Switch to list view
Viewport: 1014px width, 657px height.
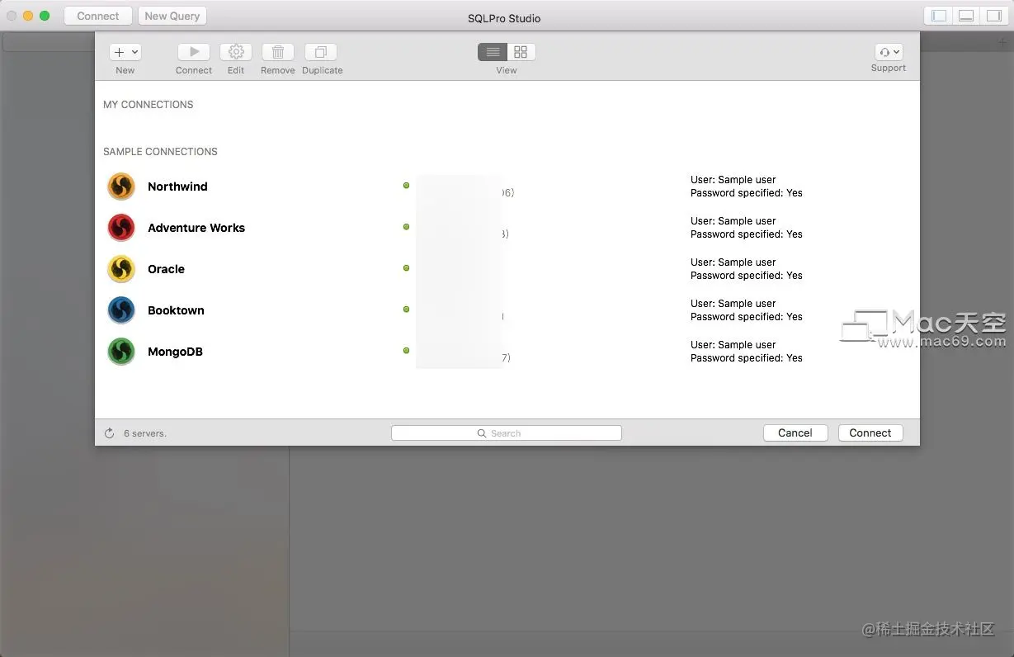coord(493,52)
